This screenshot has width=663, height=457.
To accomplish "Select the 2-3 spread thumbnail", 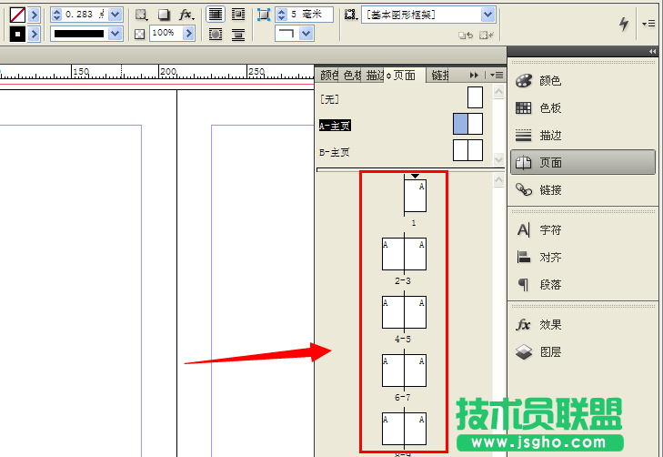I will [404, 254].
